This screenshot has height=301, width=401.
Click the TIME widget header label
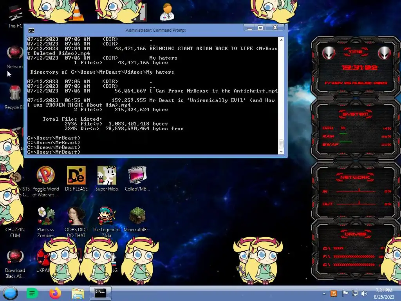[x=356, y=52]
